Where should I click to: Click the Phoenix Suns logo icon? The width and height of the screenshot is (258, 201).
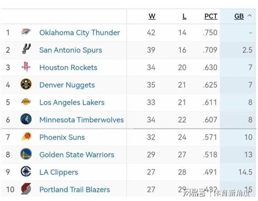pyautogui.click(x=26, y=137)
